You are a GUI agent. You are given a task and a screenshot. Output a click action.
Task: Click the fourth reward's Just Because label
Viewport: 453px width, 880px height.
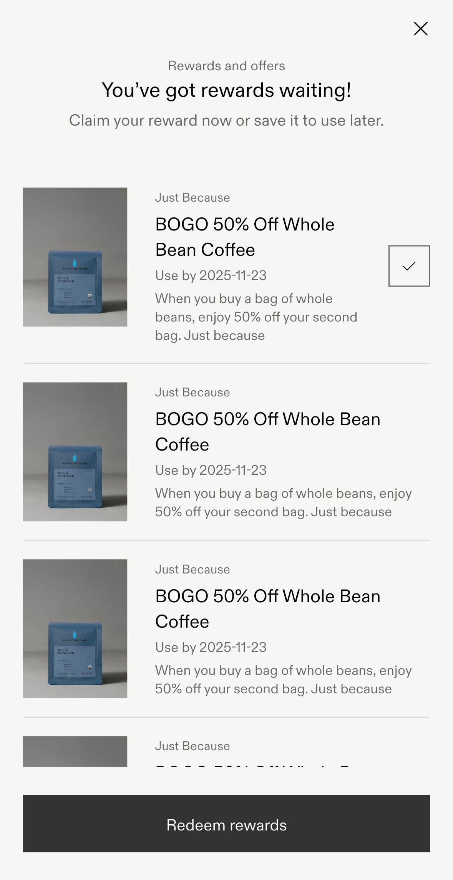pyautogui.click(x=192, y=746)
